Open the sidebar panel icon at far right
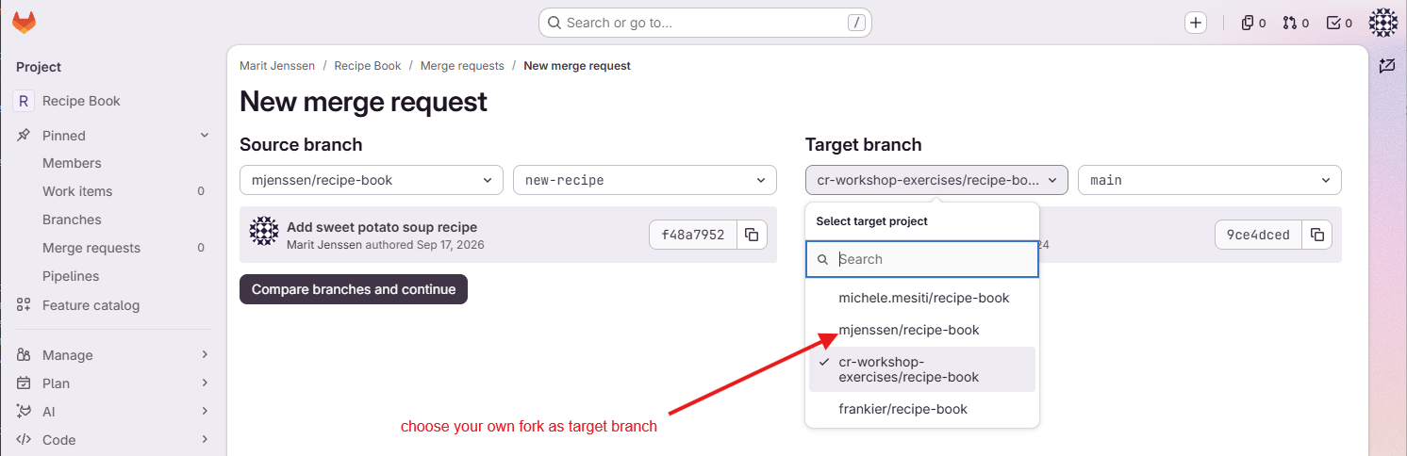The width and height of the screenshot is (1407, 456). tap(1386, 66)
